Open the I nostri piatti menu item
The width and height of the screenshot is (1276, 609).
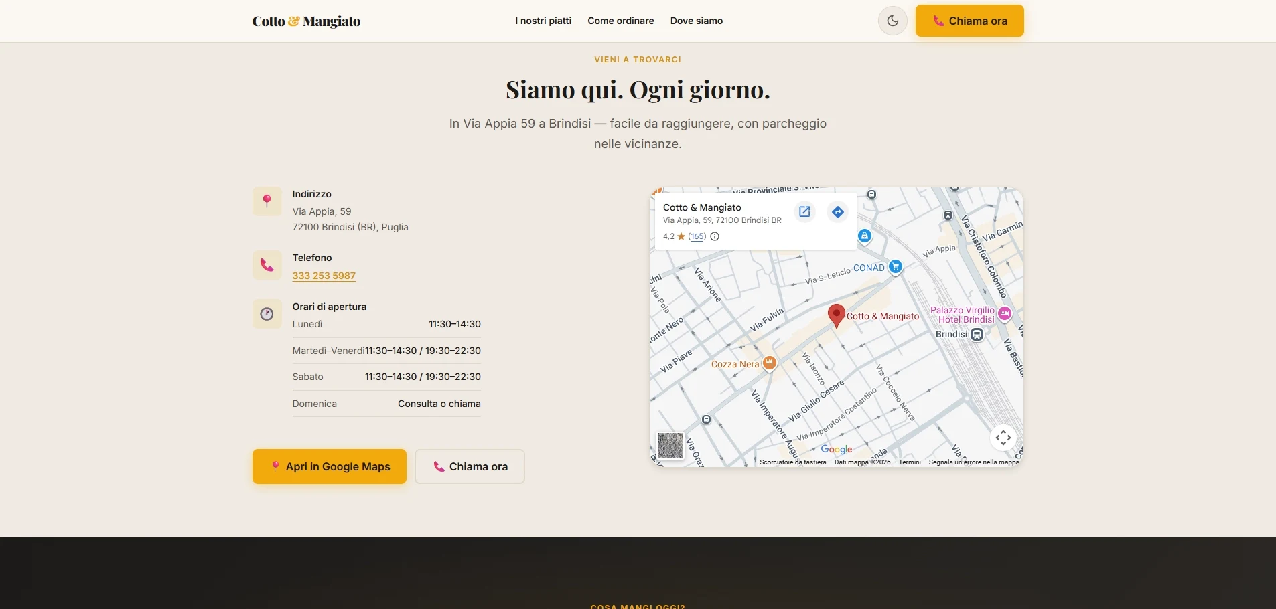[543, 21]
